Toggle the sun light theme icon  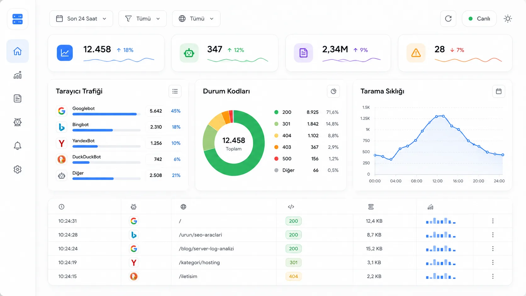(x=508, y=19)
